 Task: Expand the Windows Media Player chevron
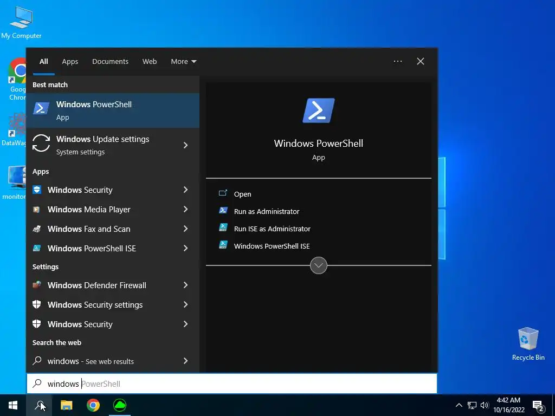coord(185,209)
